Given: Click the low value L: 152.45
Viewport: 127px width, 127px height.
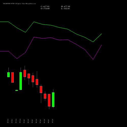Looking at the screenshot, I should click(65, 9).
